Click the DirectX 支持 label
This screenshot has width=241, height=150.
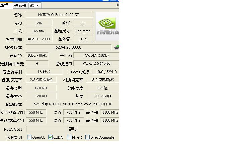79,72
